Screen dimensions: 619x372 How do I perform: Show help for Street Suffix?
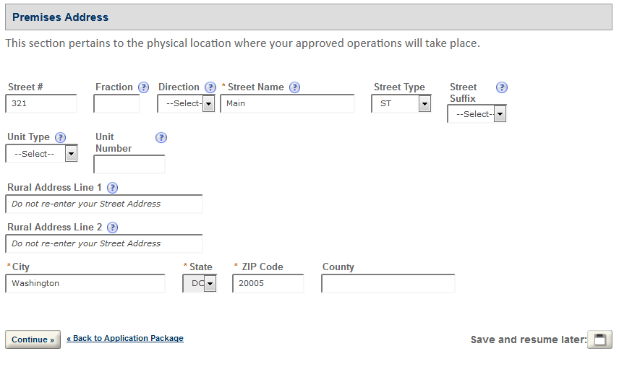tap(502, 87)
